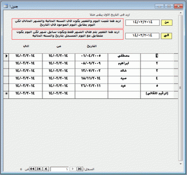Go to next record using single-arrow navigation button
The image size is (187, 175).
pos(46,169)
